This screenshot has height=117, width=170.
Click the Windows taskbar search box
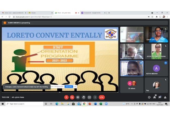(x=25, y=104)
